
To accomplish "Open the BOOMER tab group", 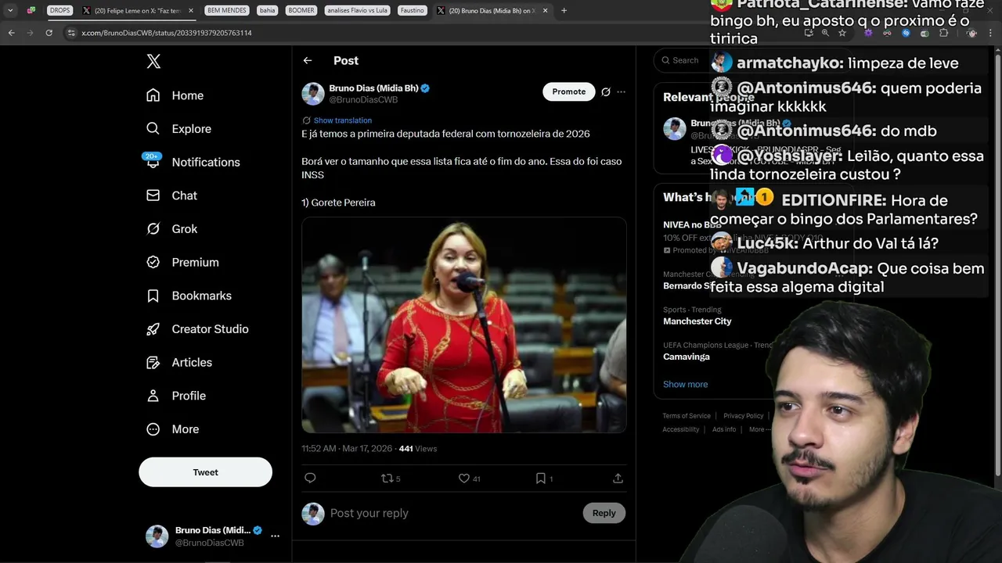I will pos(301,11).
